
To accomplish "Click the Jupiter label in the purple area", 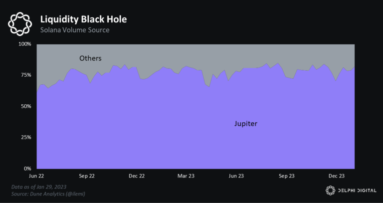I will (x=246, y=123).
